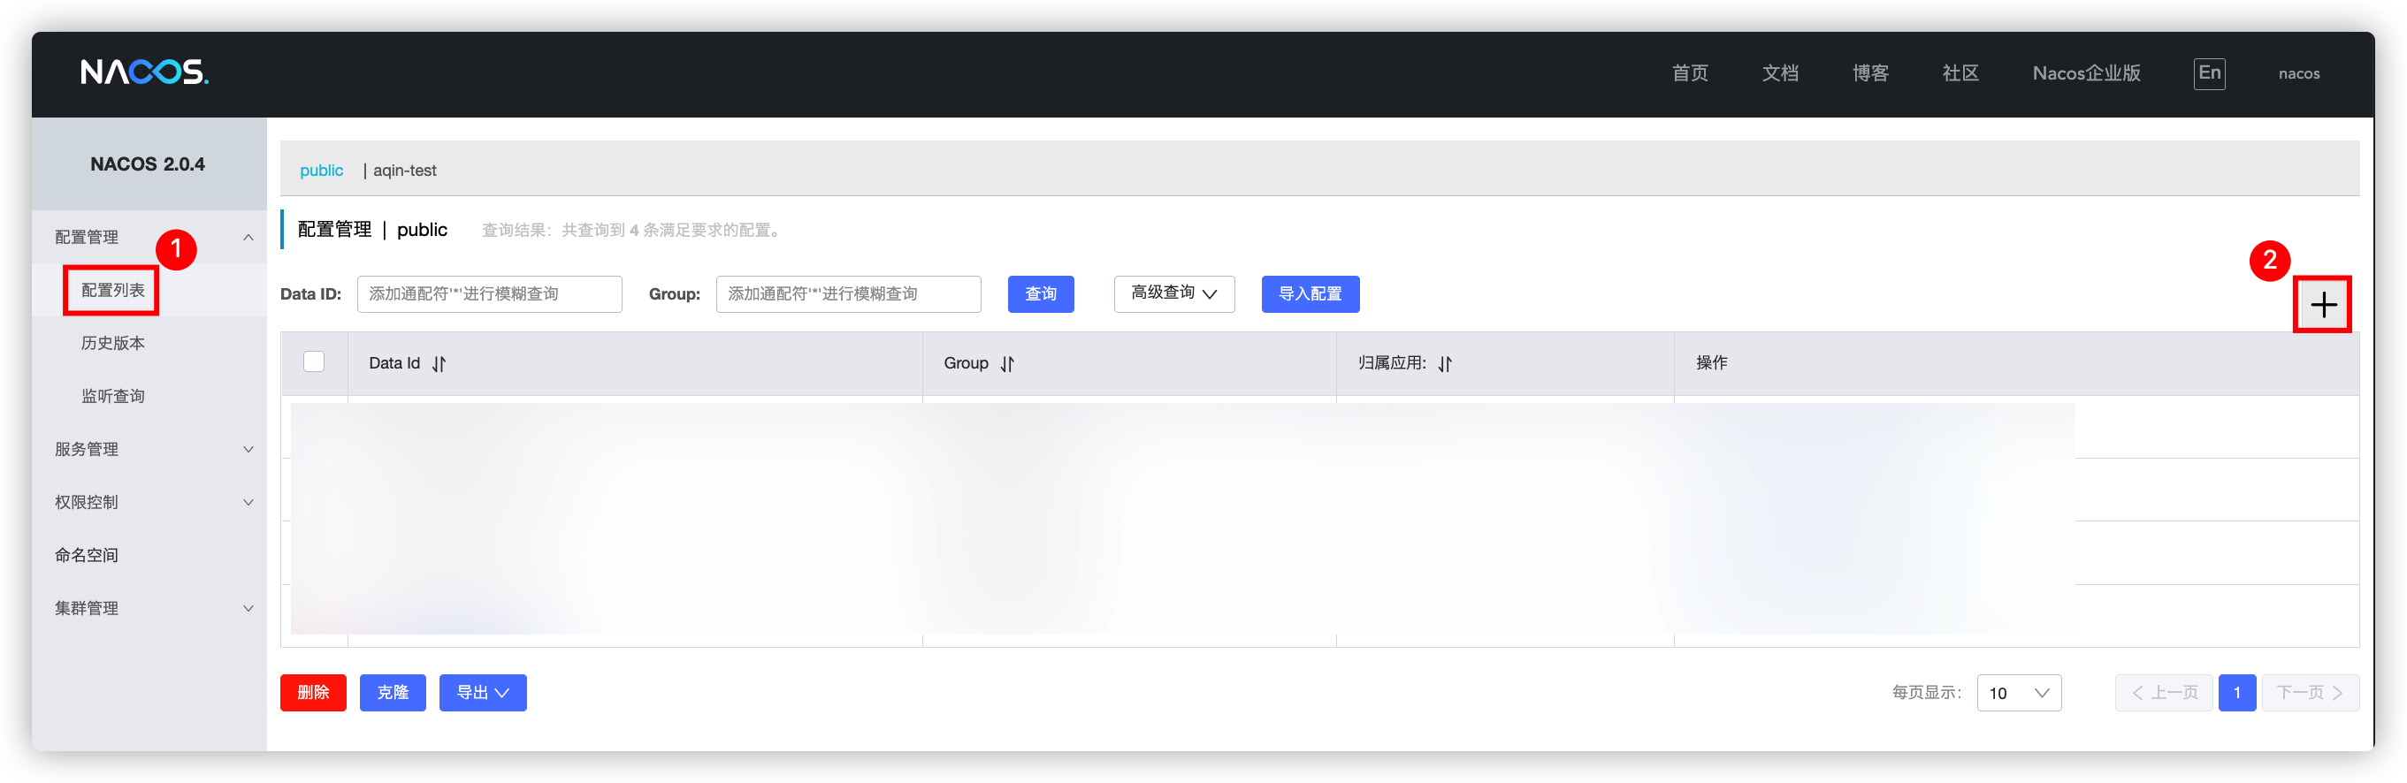
Task: Click the 克隆 clone button
Action: pos(393,692)
